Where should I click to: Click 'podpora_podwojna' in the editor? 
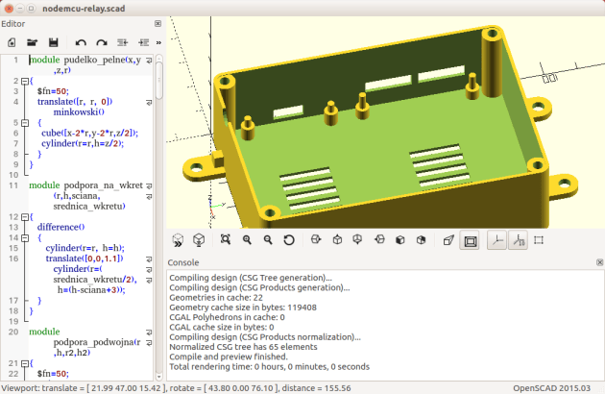(94, 342)
